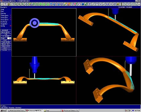This screenshot has height=112, width=141.
Task: Select the Create rectangle tool icon
Action: pos(107,4)
